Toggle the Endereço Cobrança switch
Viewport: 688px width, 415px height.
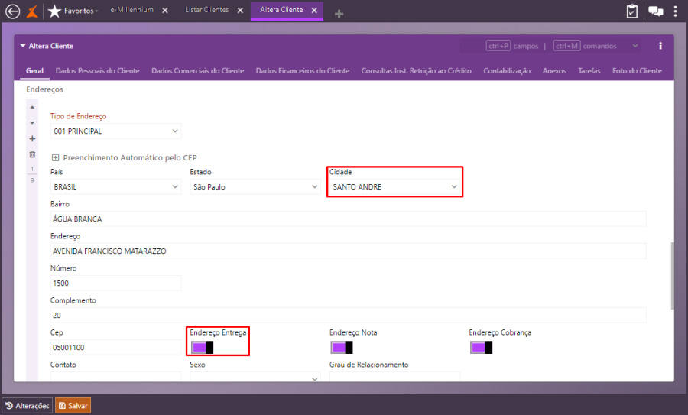(482, 348)
